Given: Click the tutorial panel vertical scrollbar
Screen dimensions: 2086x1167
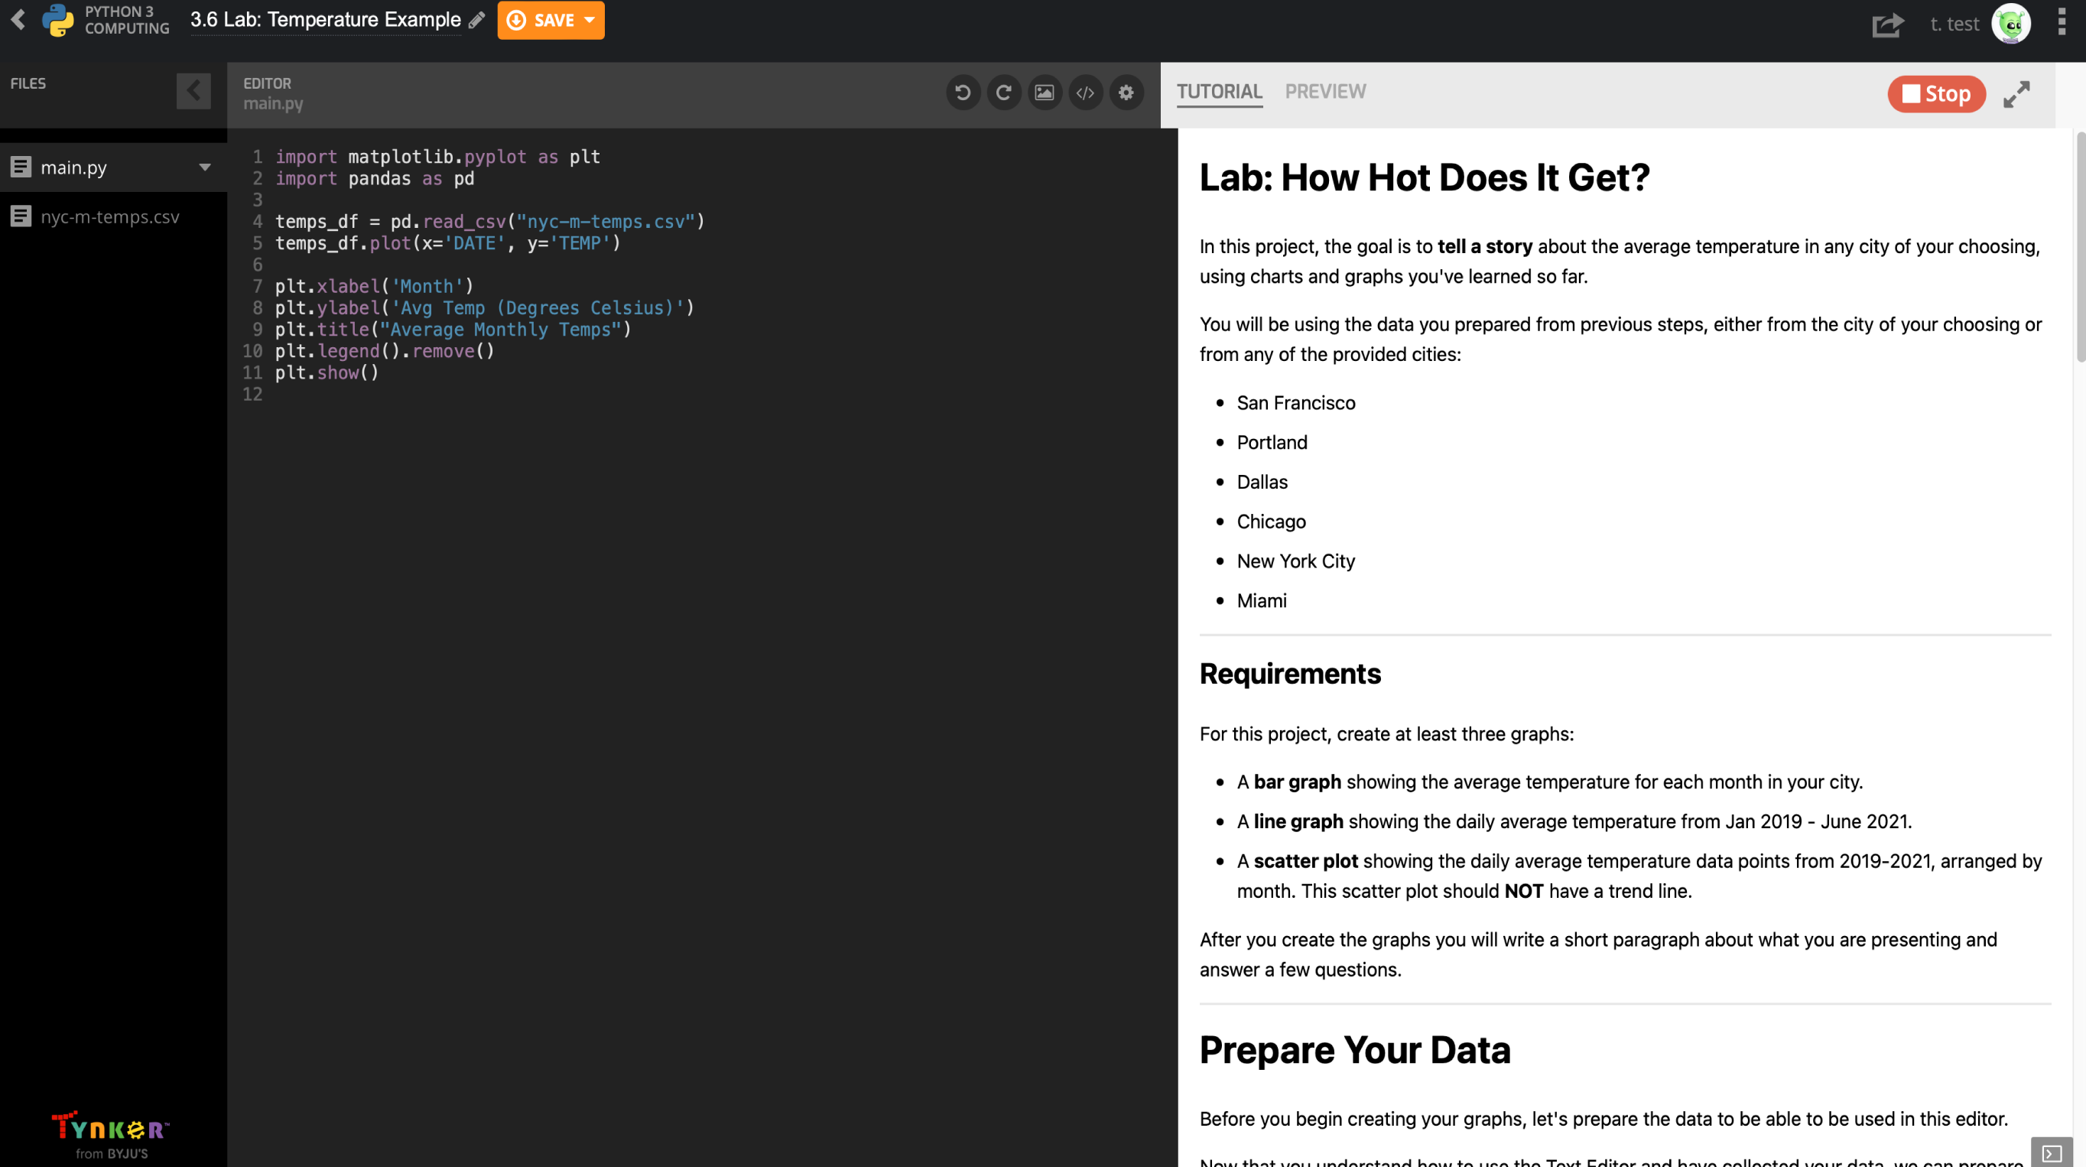Looking at the screenshot, I should click(2080, 247).
